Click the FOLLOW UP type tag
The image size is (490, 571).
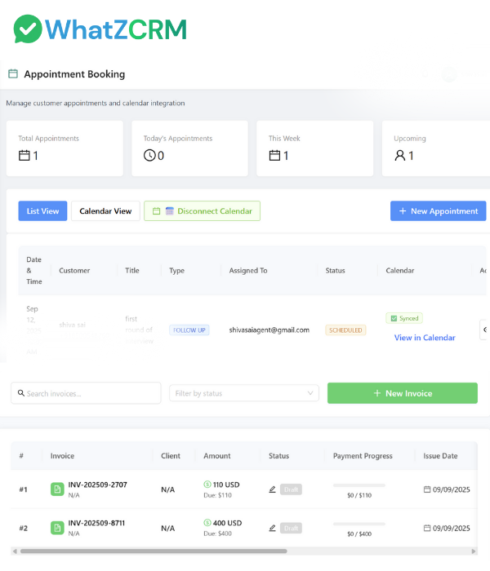[189, 330]
